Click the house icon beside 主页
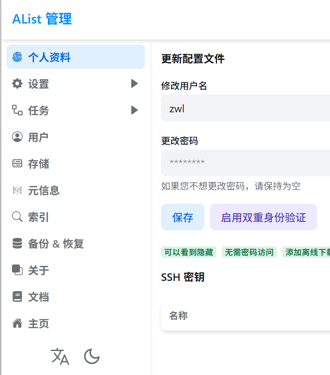Viewport: 330px width, 375px height. (x=17, y=324)
